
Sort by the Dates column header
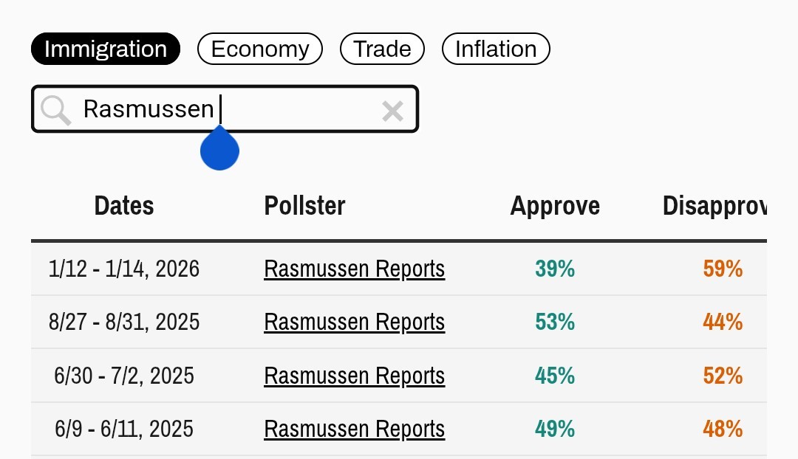pos(124,206)
